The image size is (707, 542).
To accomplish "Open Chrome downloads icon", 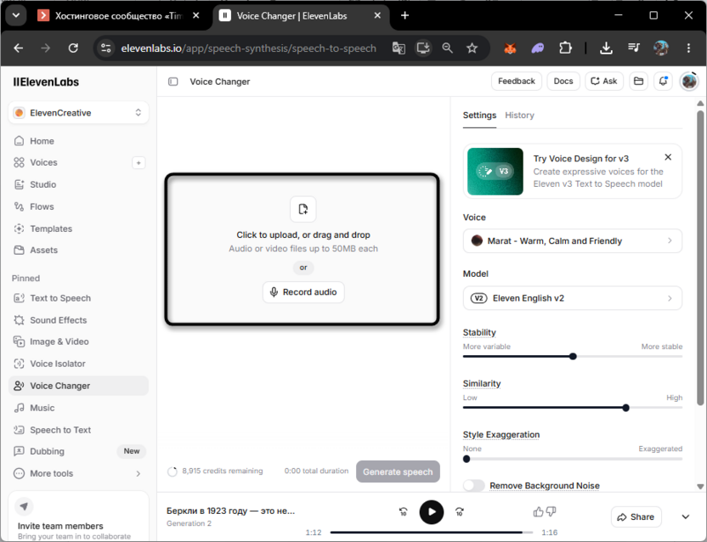I will pyautogui.click(x=606, y=48).
